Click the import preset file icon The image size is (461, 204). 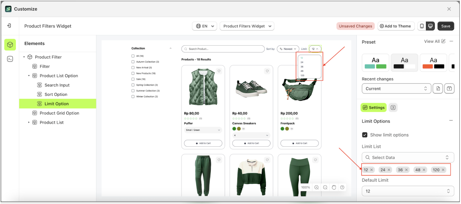(x=438, y=88)
